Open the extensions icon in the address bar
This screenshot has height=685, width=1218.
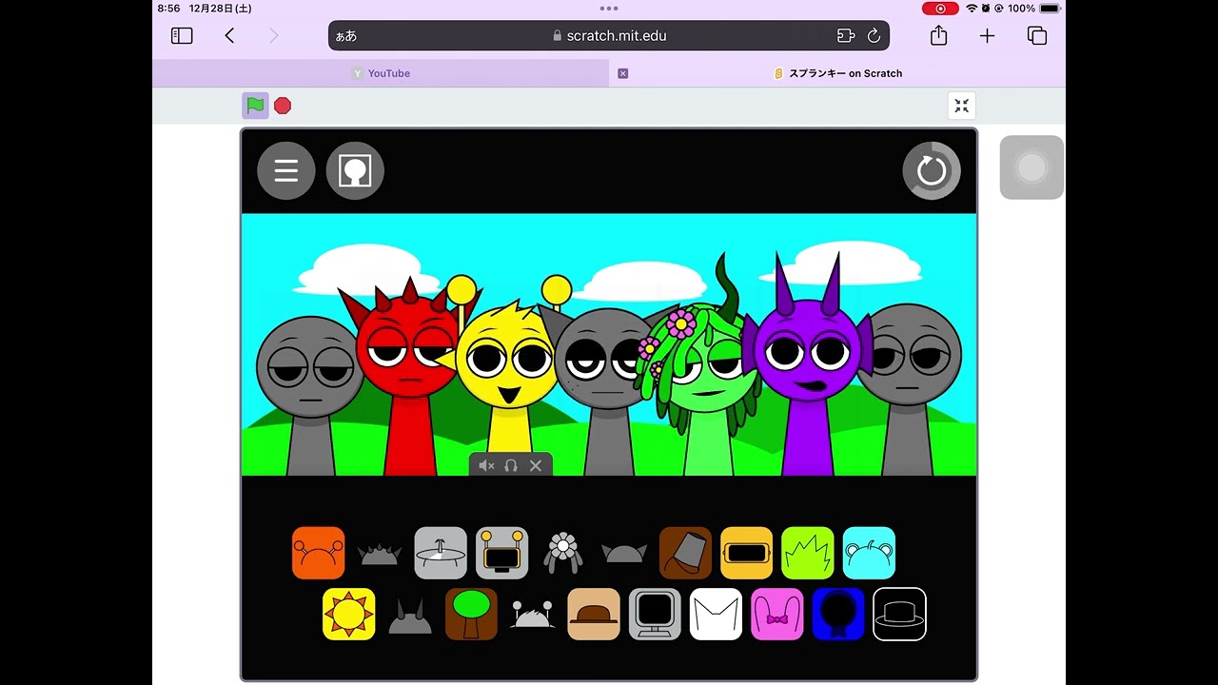[x=846, y=36]
